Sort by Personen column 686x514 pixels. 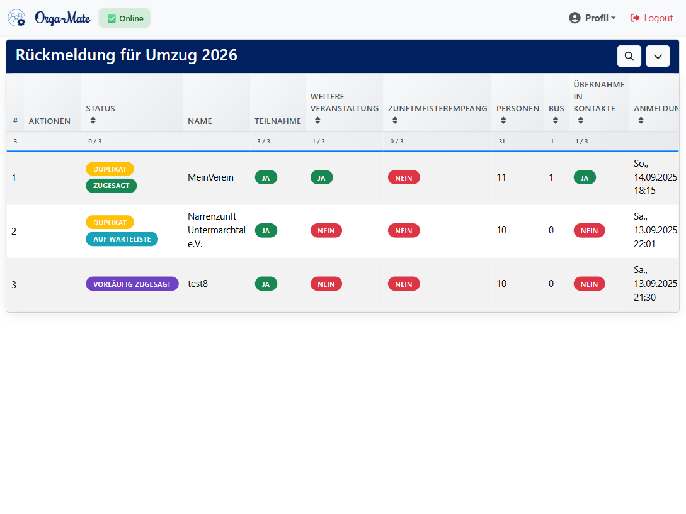pyautogui.click(x=503, y=120)
